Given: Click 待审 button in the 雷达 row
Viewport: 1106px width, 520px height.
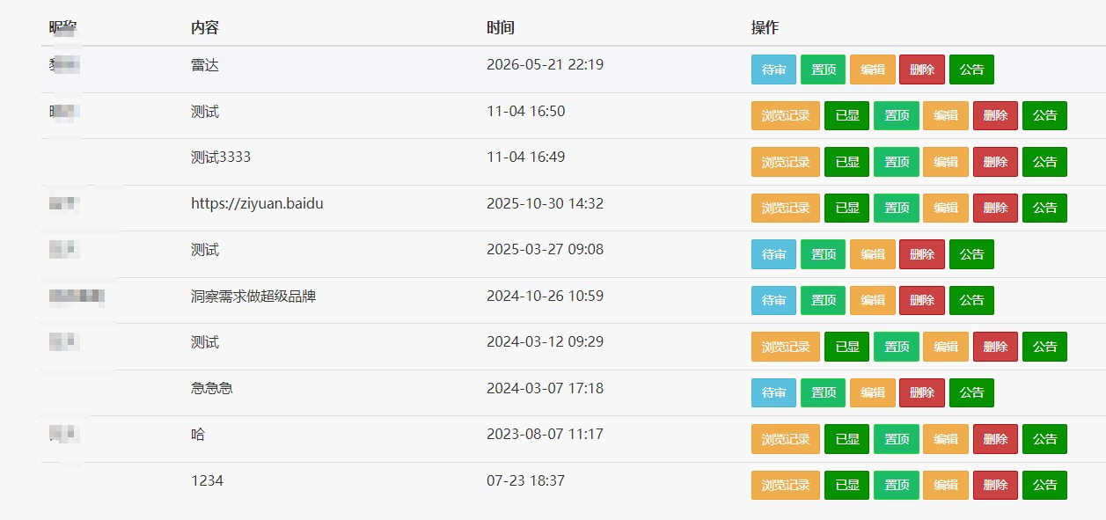Looking at the screenshot, I should [x=773, y=70].
